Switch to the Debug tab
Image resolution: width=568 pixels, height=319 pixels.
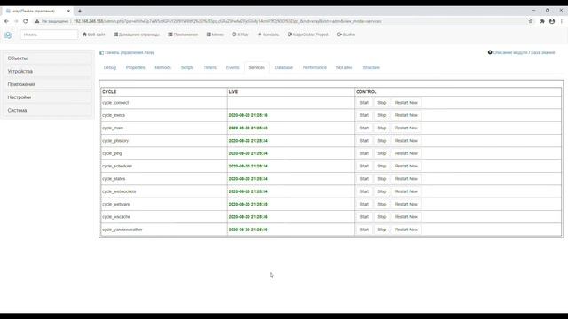(110, 67)
